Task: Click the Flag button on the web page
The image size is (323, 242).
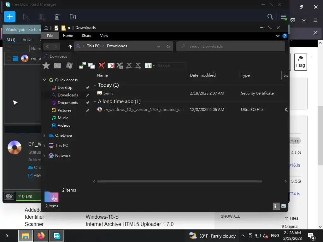Action: point(300,62)
